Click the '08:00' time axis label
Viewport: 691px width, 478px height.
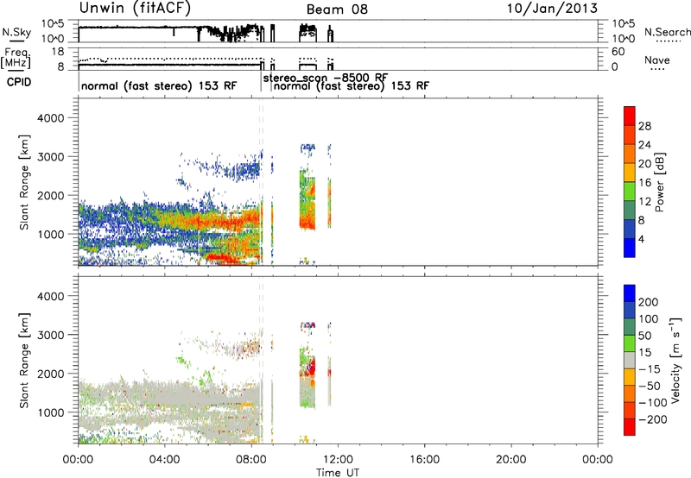click(x=251, y=460)
